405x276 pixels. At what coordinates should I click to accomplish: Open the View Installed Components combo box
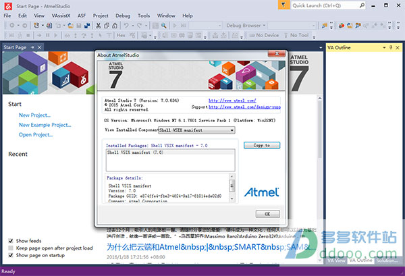point(196,130)
